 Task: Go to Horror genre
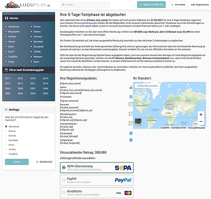click(x=12, y=41)
